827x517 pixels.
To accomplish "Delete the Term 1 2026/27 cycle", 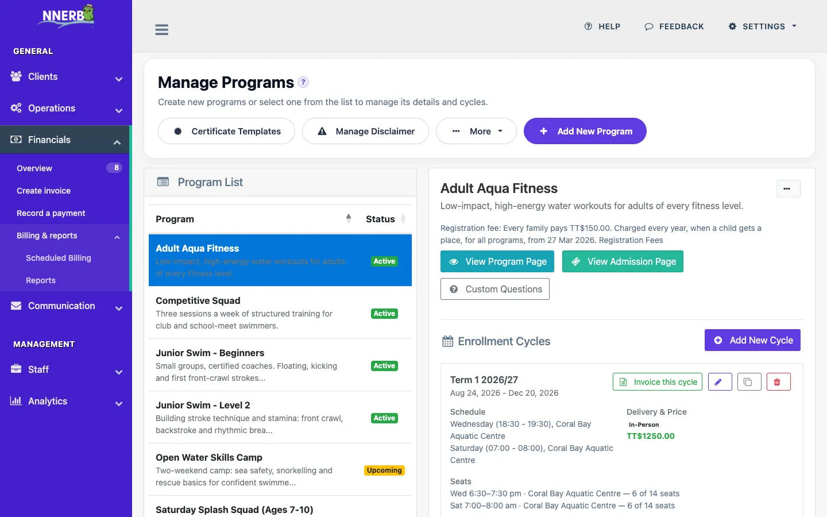I will point(778,382).
